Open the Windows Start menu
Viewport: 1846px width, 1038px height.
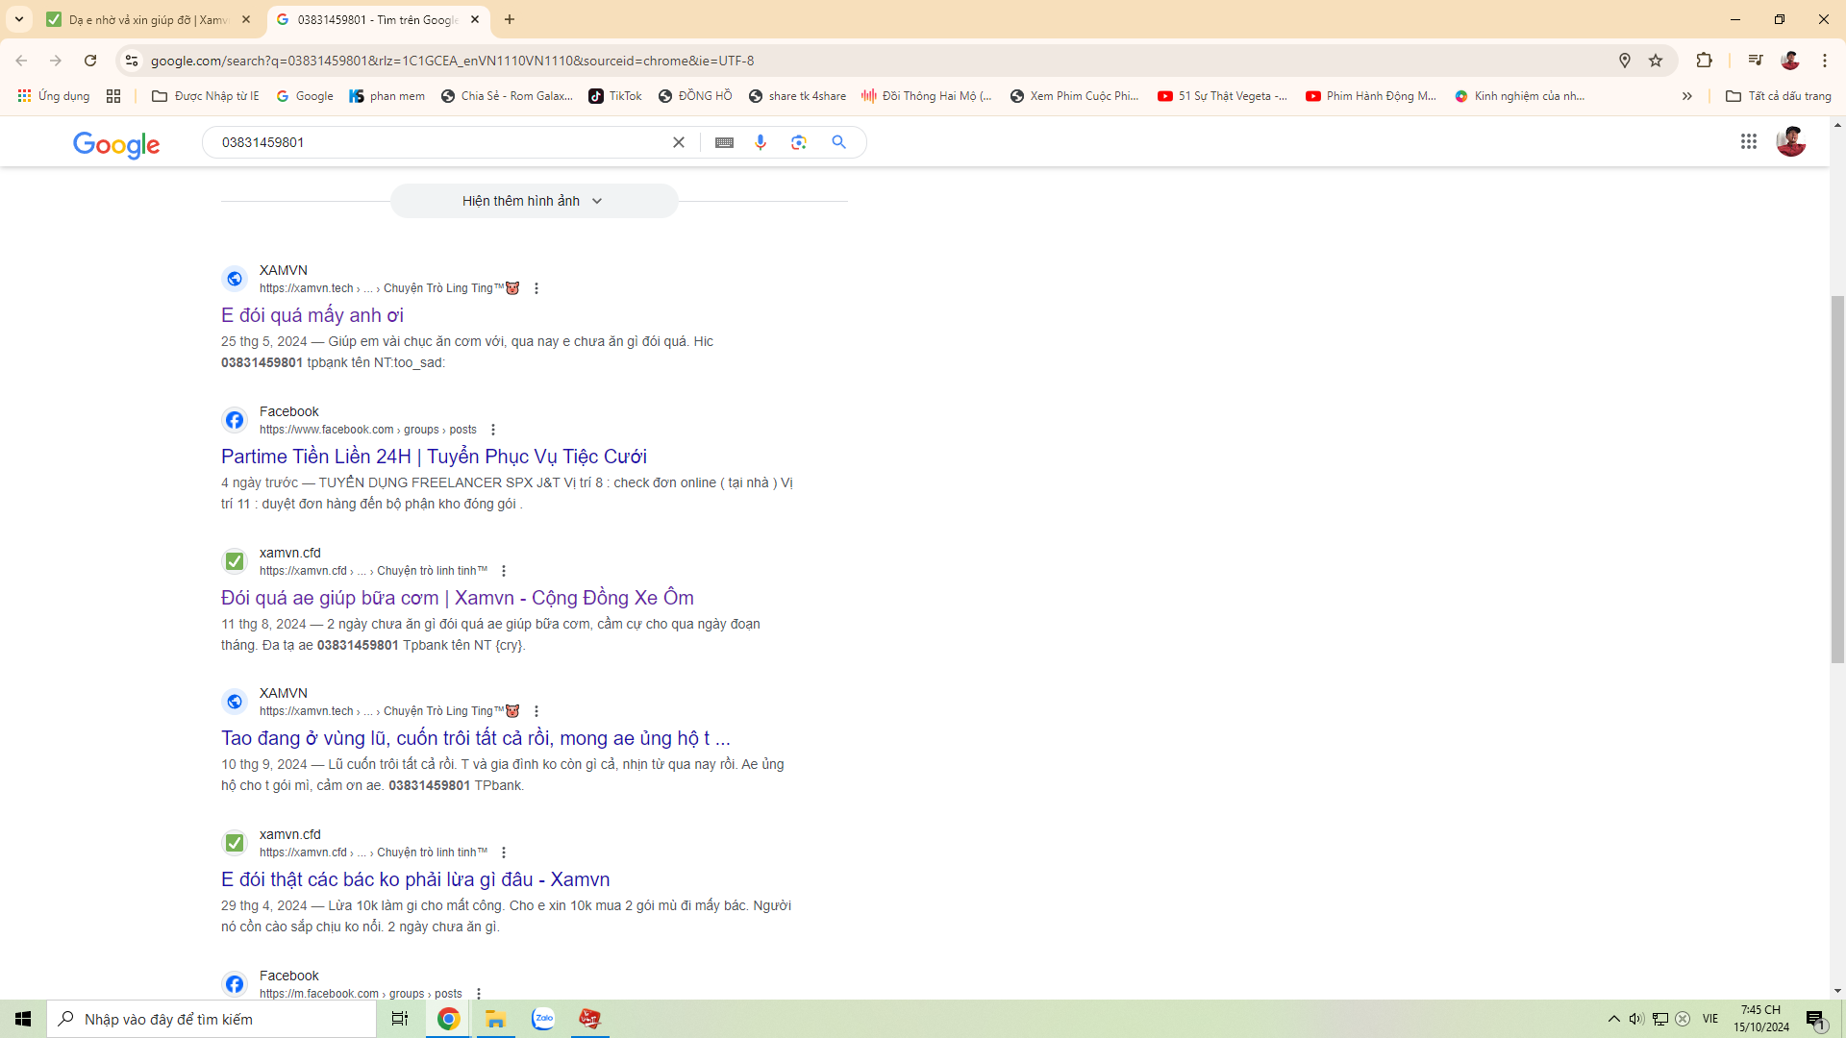pyautogui.click(x=23, y=1019)
